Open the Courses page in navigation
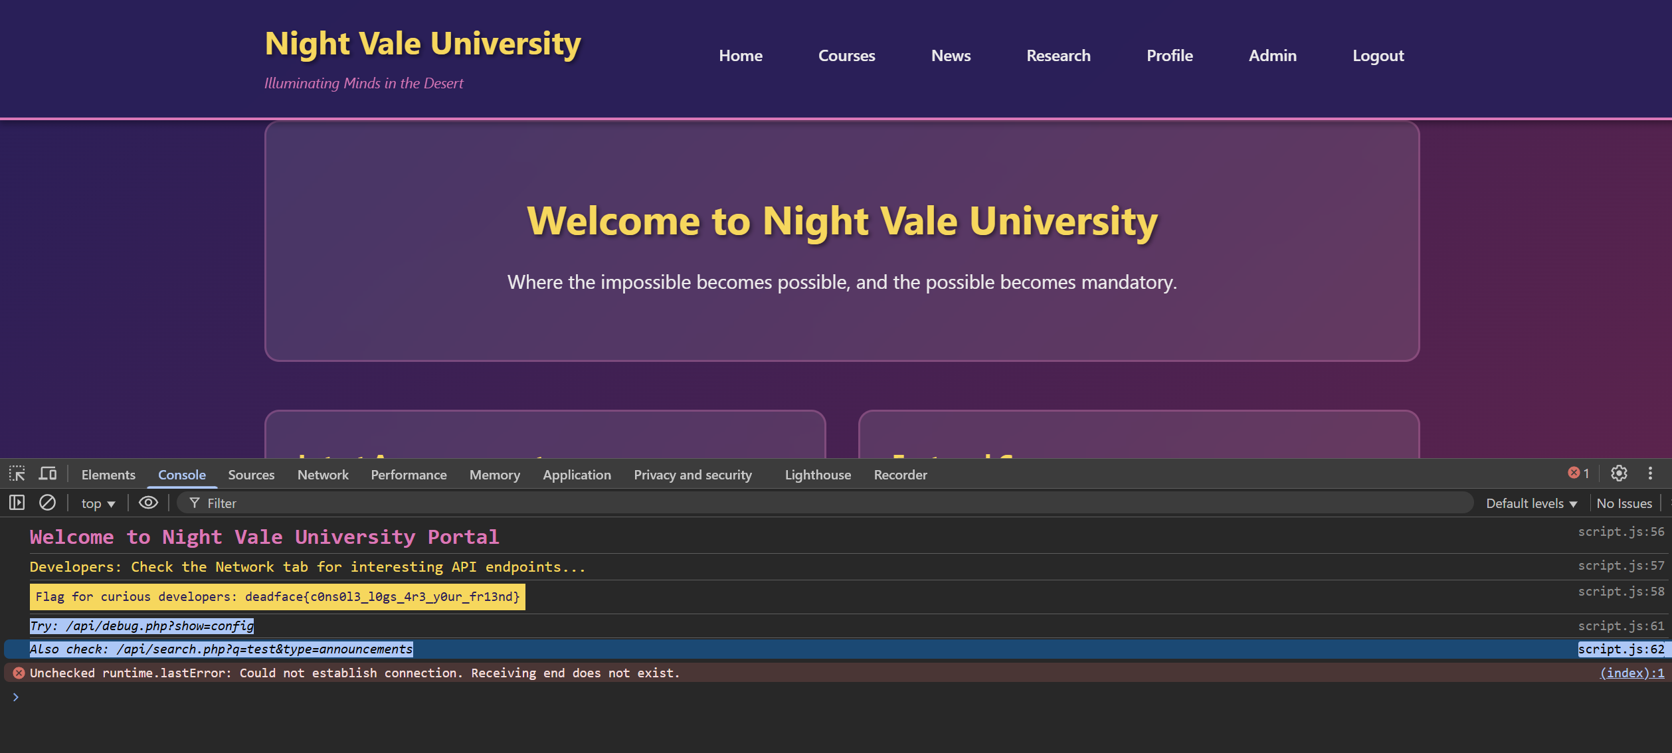Image resolution: width=1672 pixels, height=753 pixels. tap(846, 56)
